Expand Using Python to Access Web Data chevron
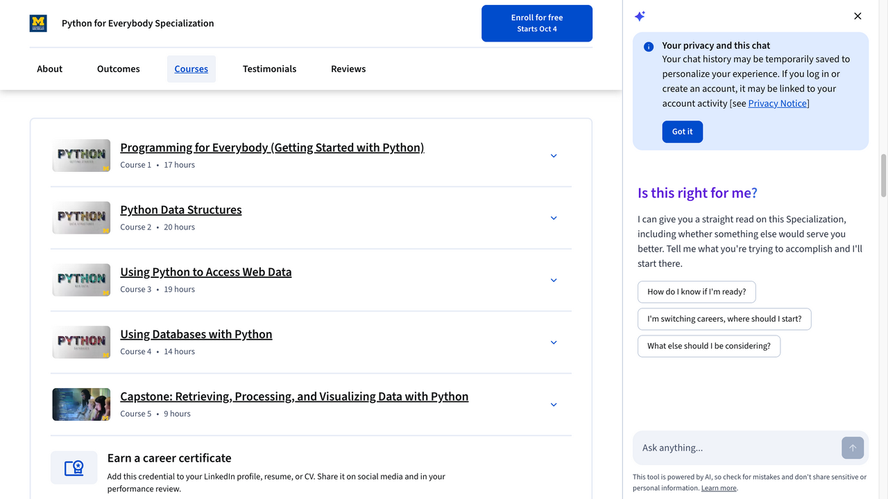 click(554, 280)
